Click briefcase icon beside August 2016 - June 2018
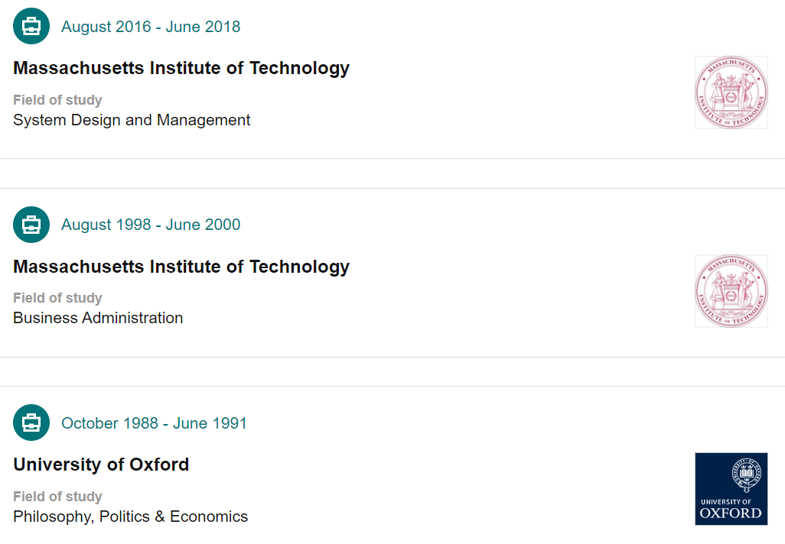 pyautogui.click(x=31, y=27)
